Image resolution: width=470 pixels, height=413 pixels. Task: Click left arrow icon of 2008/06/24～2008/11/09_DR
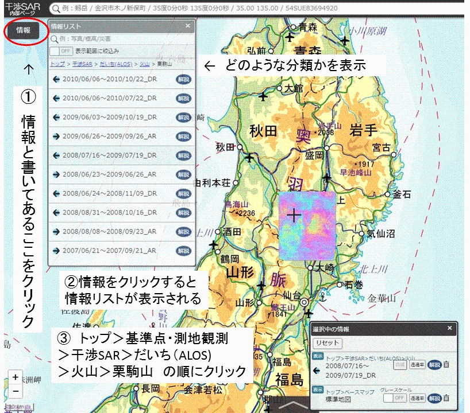pyautogui.click(x=56, y=194)
